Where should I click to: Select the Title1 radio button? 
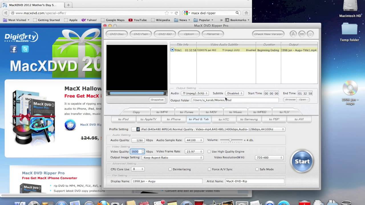(172, 50)
